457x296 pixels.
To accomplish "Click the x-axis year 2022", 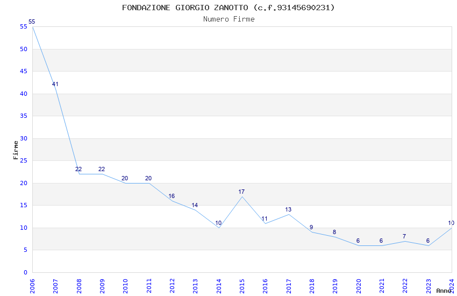I will [405, 286].
